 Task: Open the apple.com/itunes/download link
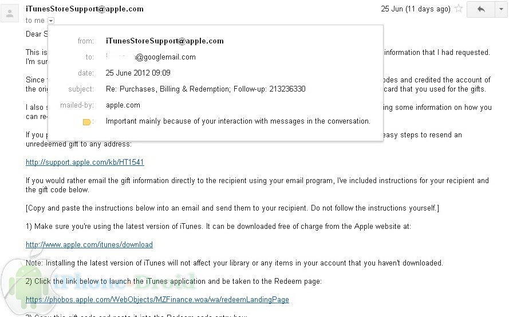point(89,245)
